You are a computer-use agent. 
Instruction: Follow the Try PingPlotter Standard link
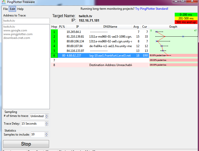(152, 9)
